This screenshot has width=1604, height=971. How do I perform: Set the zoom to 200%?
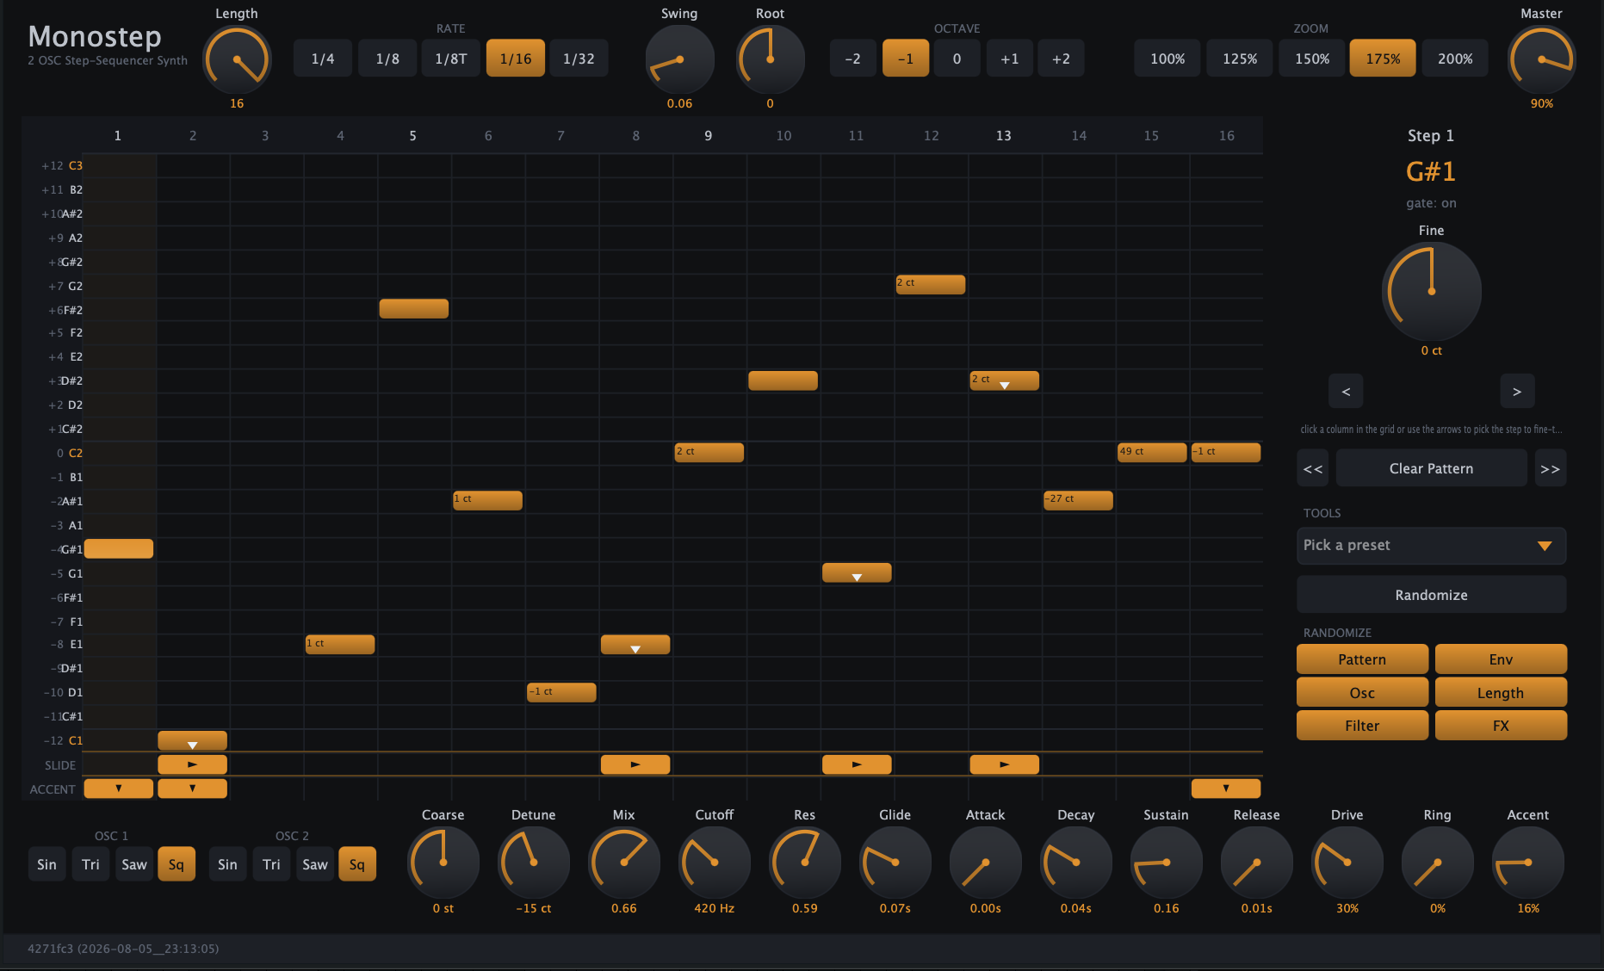pyautogui.click(x=1455, y=59)
